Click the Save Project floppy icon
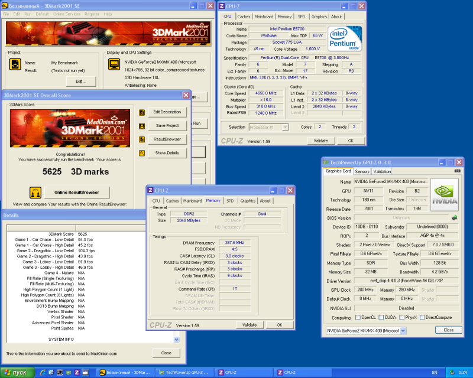This screenshot has height=378, width=473. (x=142, y=126)
